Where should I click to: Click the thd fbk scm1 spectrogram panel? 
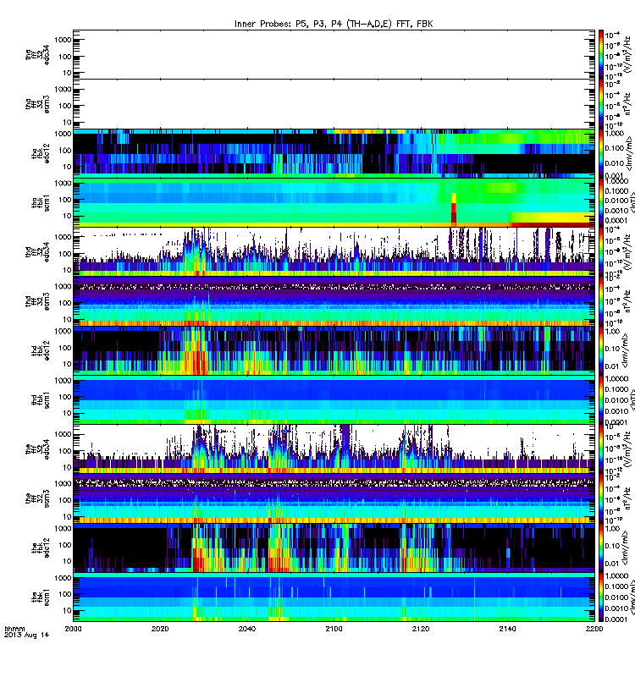click(334, 400)
